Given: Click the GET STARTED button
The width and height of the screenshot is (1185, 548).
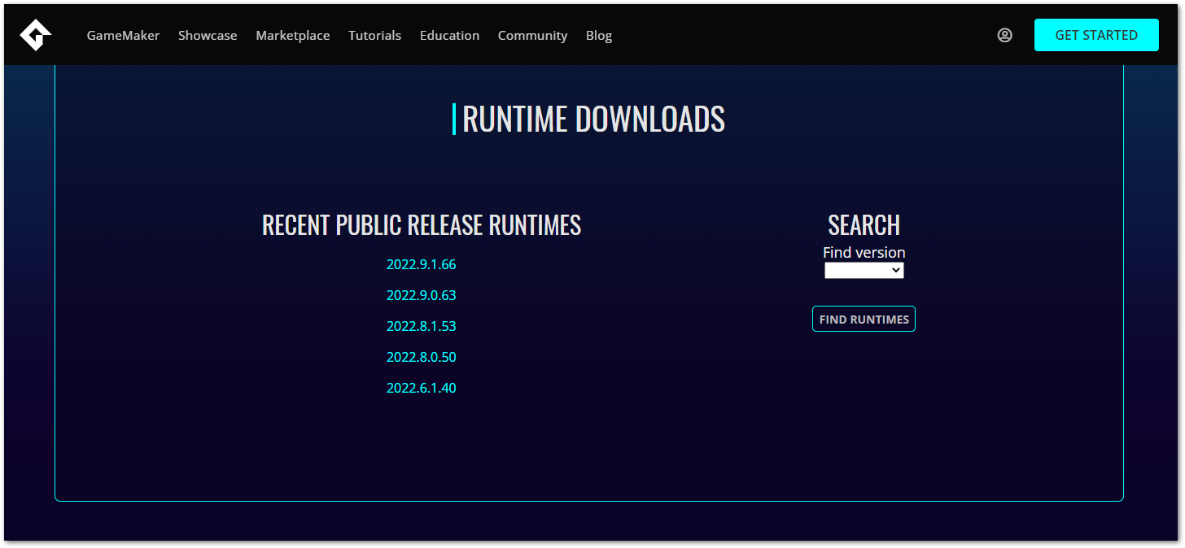Looking at the screenshot, I should click(x=1096, y=35).
